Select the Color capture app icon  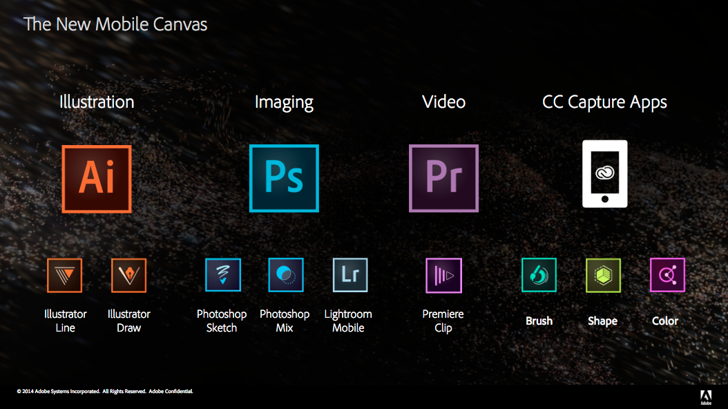click(x=667, y=275)
